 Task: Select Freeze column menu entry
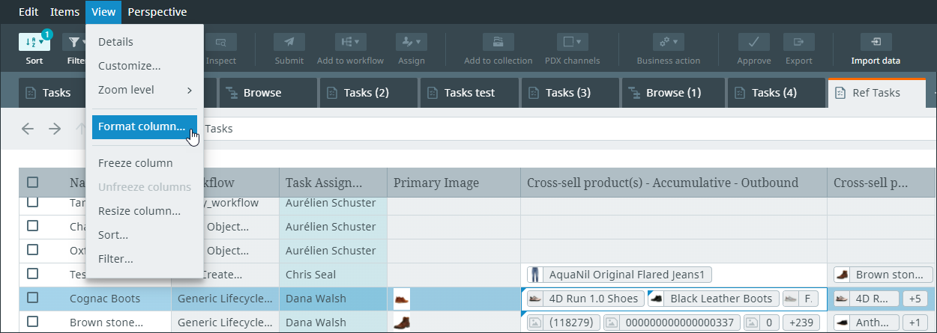pyautogui.click(x=136, y=163)
